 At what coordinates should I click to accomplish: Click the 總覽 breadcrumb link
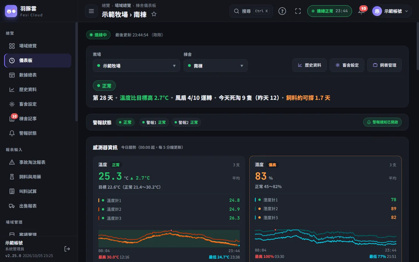coord(106,6)
